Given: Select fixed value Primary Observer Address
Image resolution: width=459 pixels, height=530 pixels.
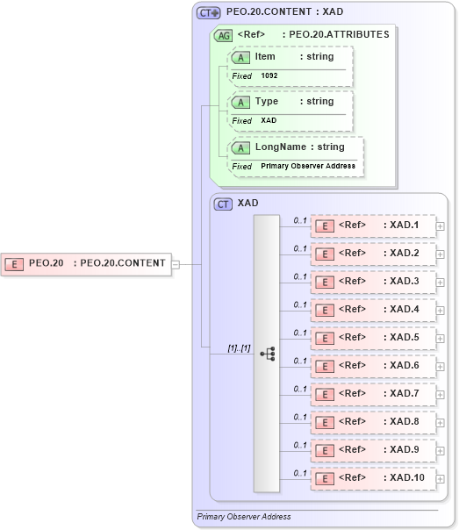Looking at the screenshot, I should click(308, 166).
